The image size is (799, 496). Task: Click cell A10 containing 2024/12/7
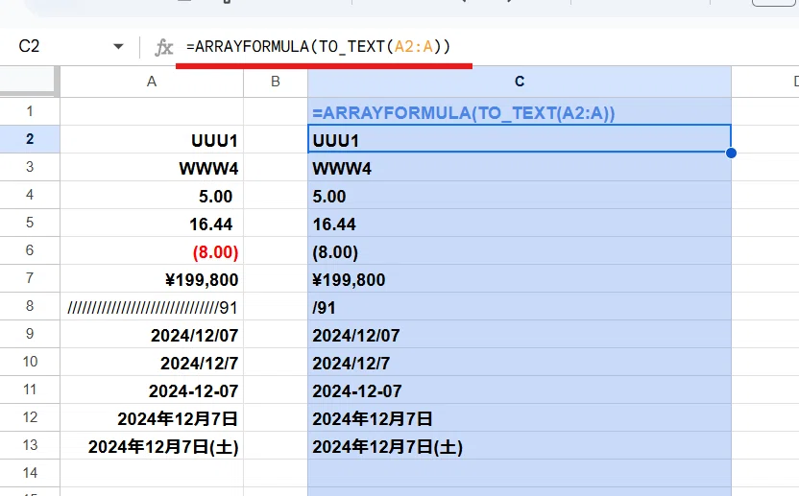(152, 362)
